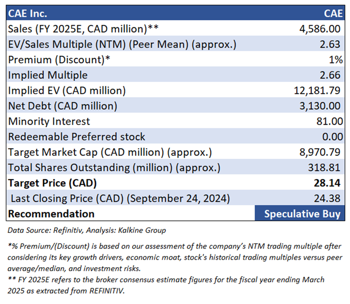Click the 'Data Source: Refinitiv, Analysis: Kalkine Group' line
This screenshot has height=304, width=350.
click(x=87, y=230)
